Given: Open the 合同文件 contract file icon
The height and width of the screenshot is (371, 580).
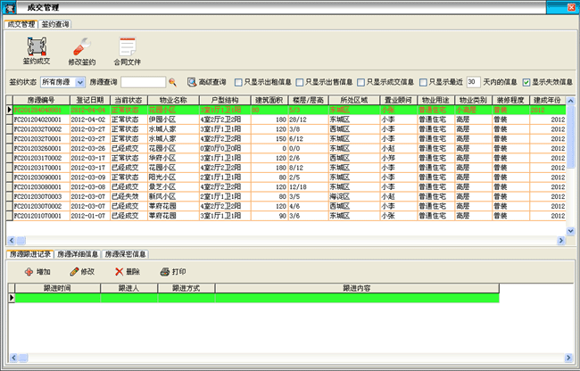Looking at the screenshot, I should (127, 50).
